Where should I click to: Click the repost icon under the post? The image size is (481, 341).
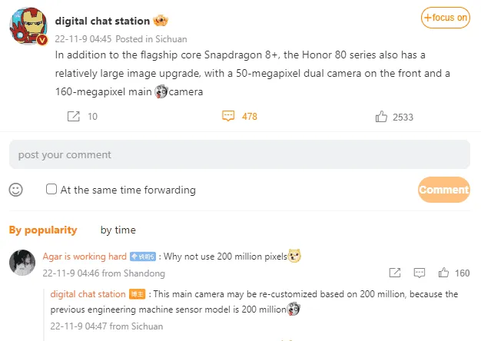coord(74,117)
